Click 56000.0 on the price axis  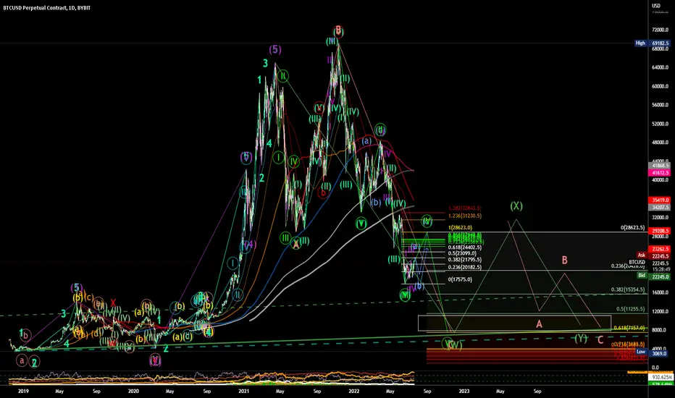661,105
